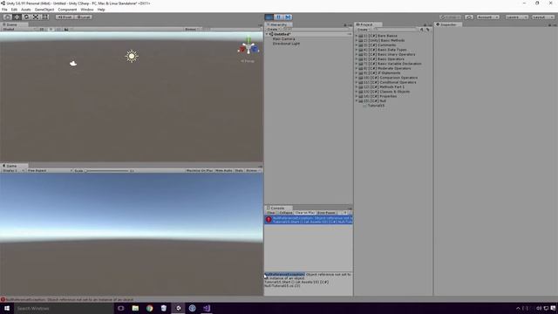Image resolution: width=558 pixels, height=314 pixels.
Task: Expand the Basic Data Types folder
Action: click(x=357, y=50)
